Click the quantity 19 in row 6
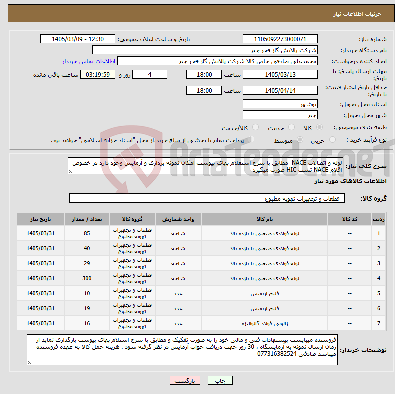This screenshot has height=394, width=395. [87, 308]
